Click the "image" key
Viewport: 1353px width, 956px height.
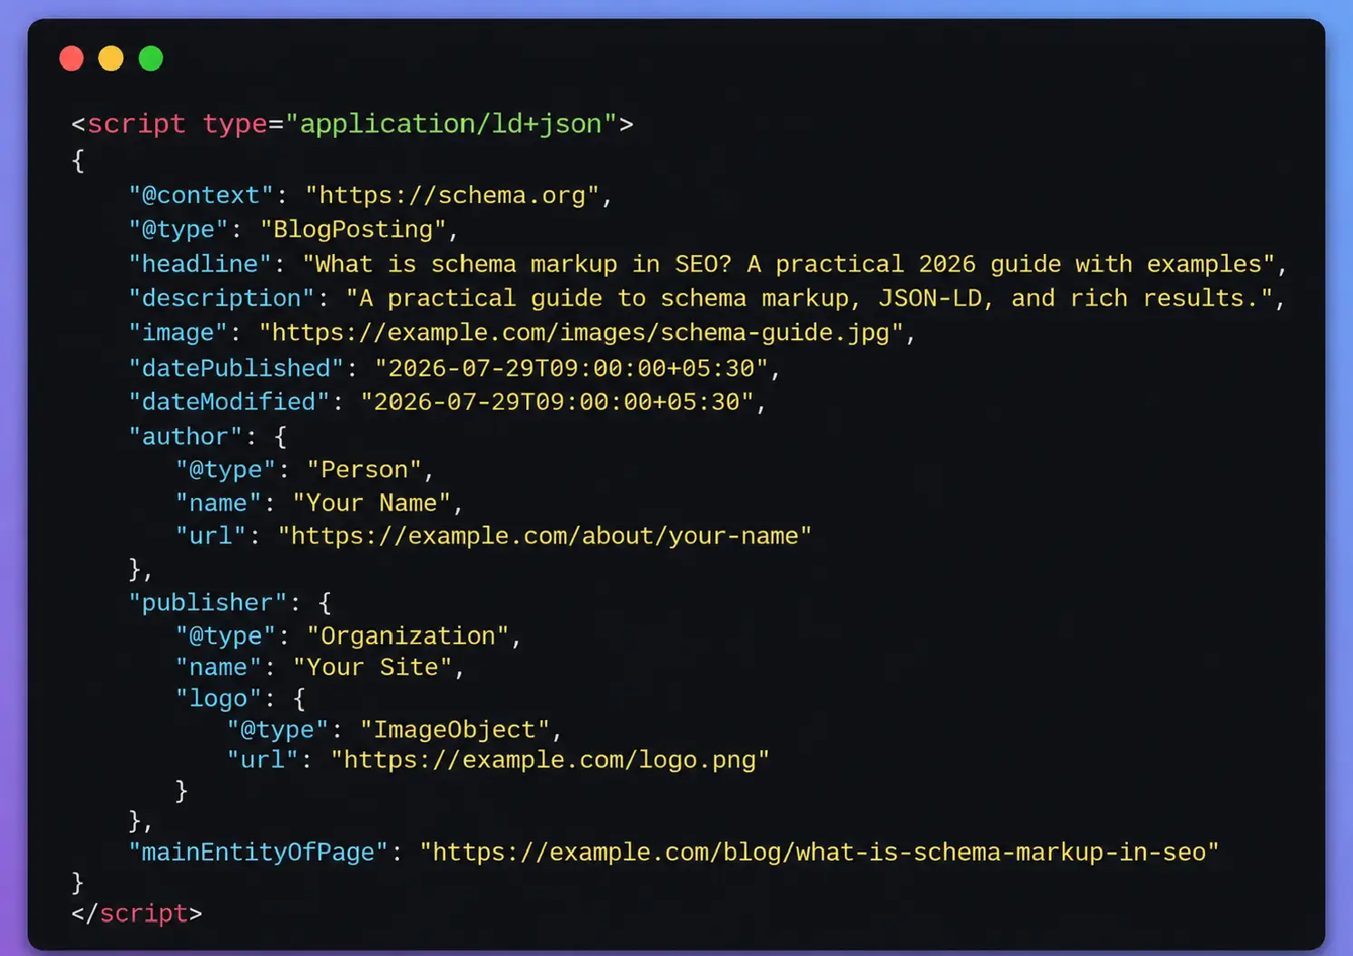(177, 333)
